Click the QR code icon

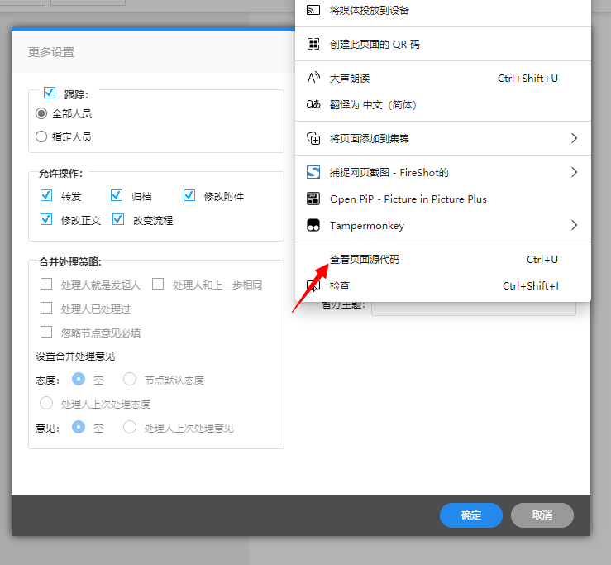(313, 44)
